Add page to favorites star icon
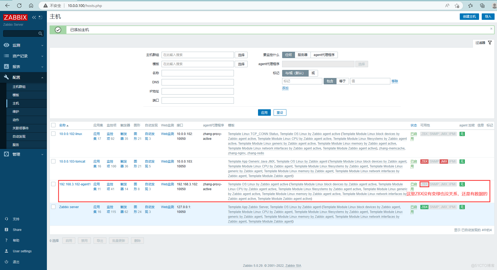497x270 pixels. point(457,6)
